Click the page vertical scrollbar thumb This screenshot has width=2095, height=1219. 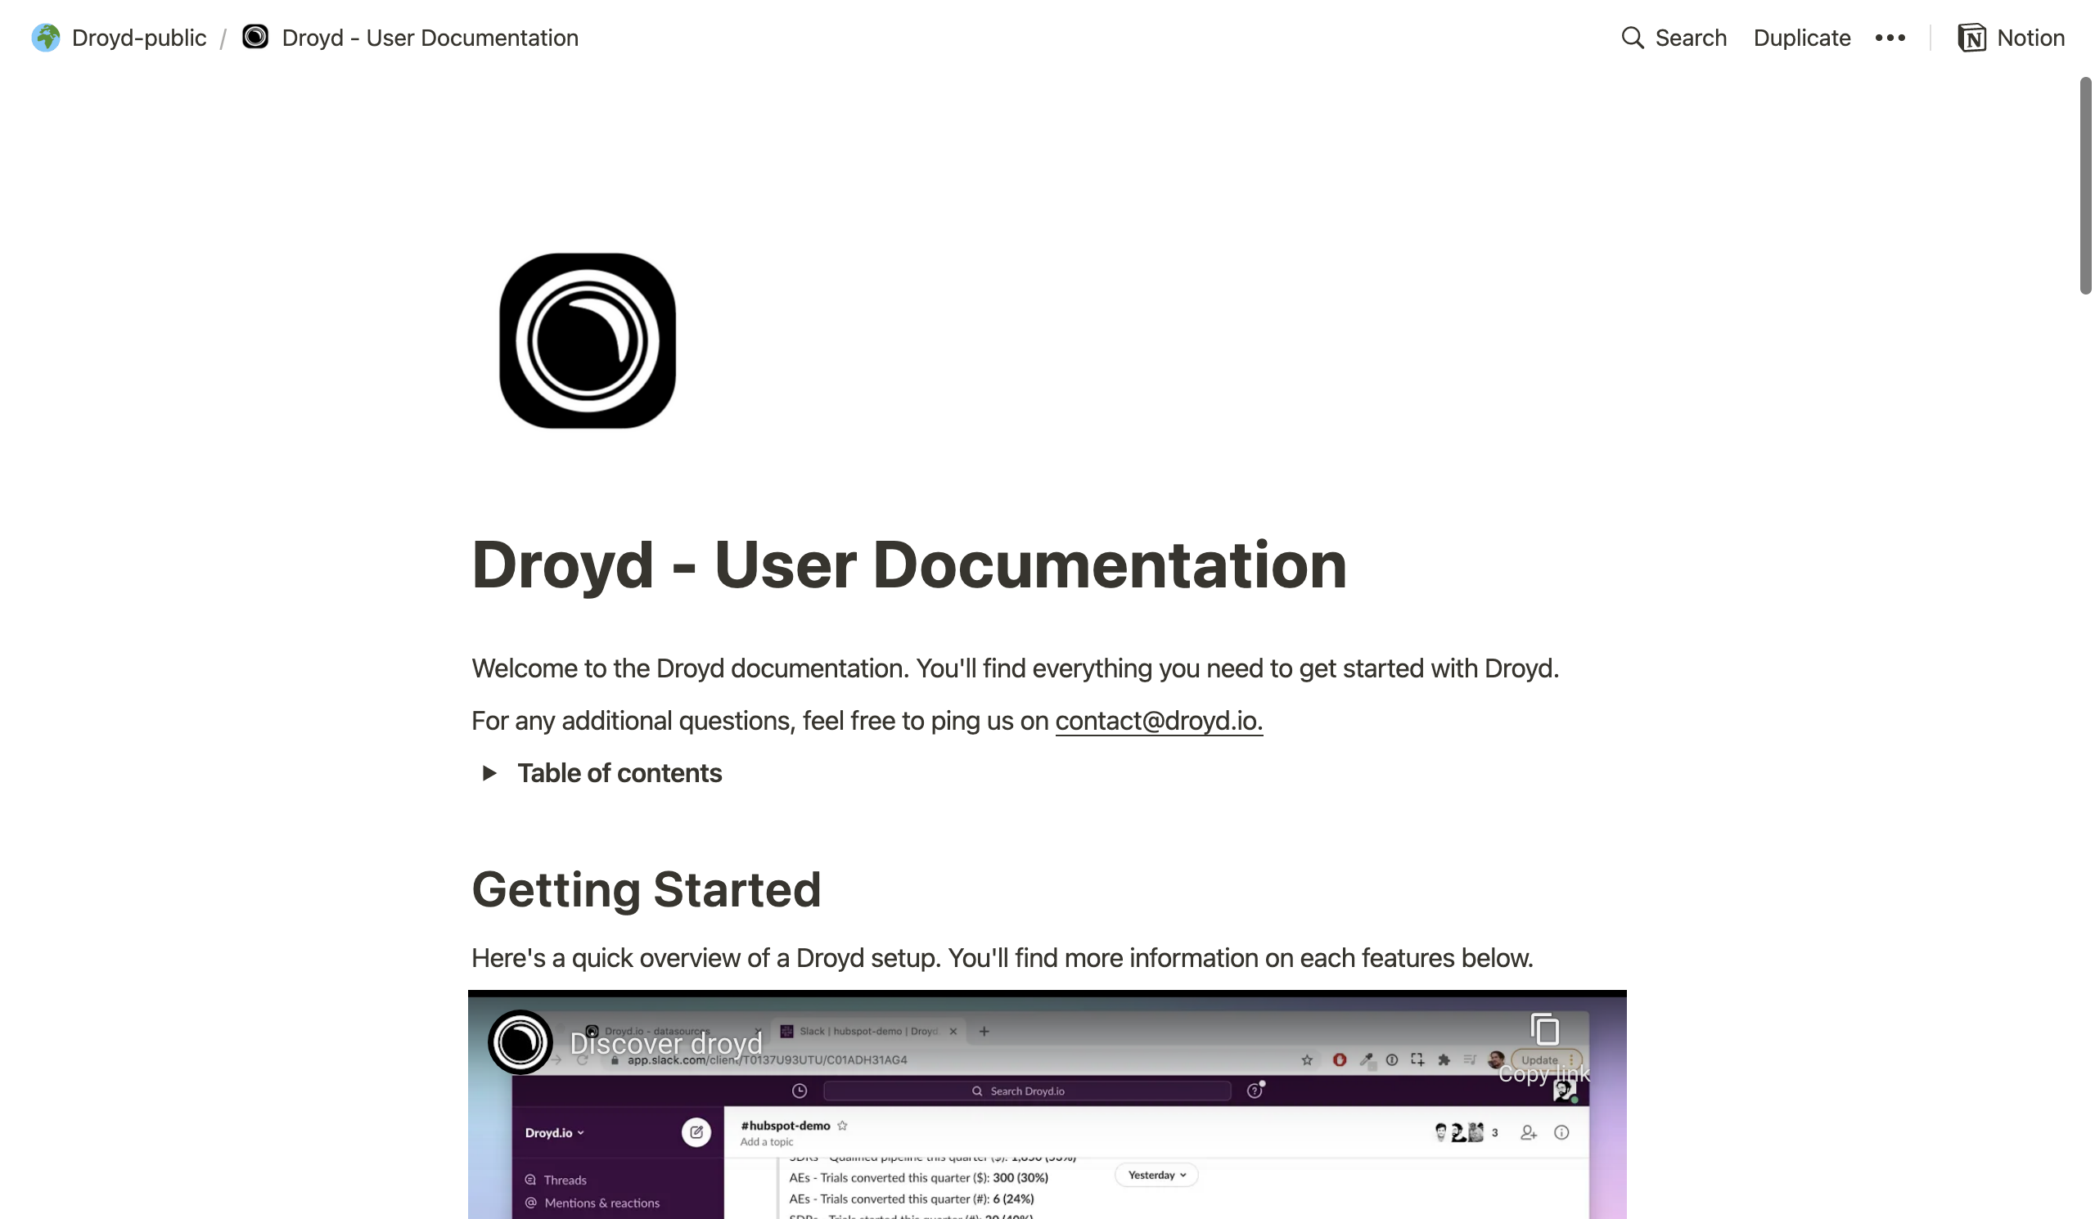(2085, 185)
